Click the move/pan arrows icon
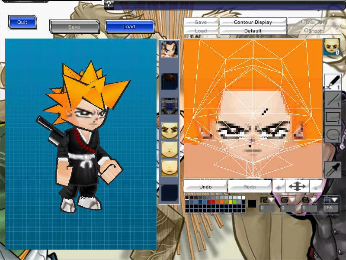Screen dimensions: 346x260 click(297, 186)
